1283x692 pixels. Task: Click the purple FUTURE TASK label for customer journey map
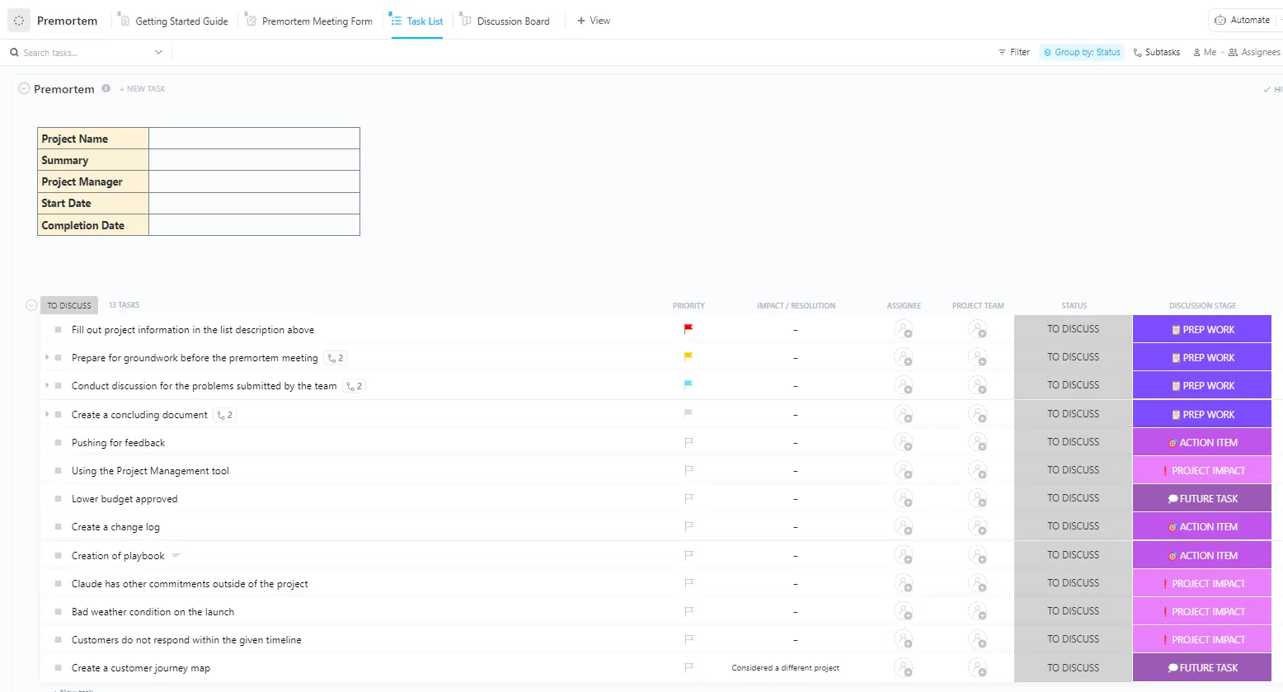(1202, 667)
